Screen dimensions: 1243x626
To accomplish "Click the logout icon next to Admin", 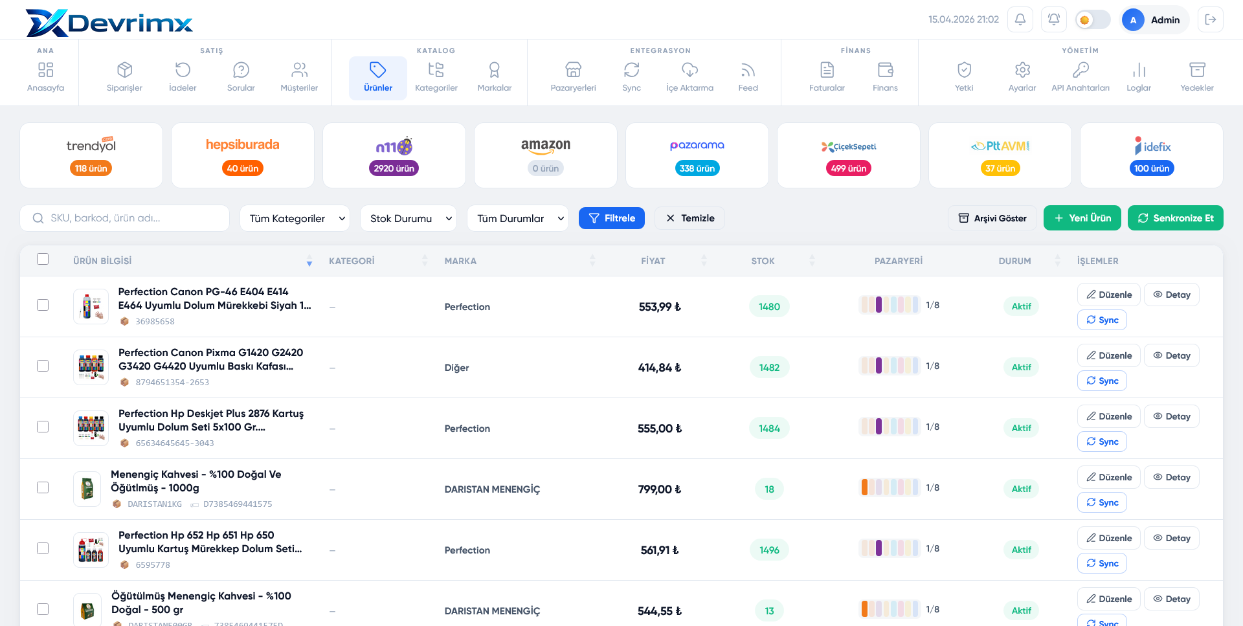I will click(1210, 19).
